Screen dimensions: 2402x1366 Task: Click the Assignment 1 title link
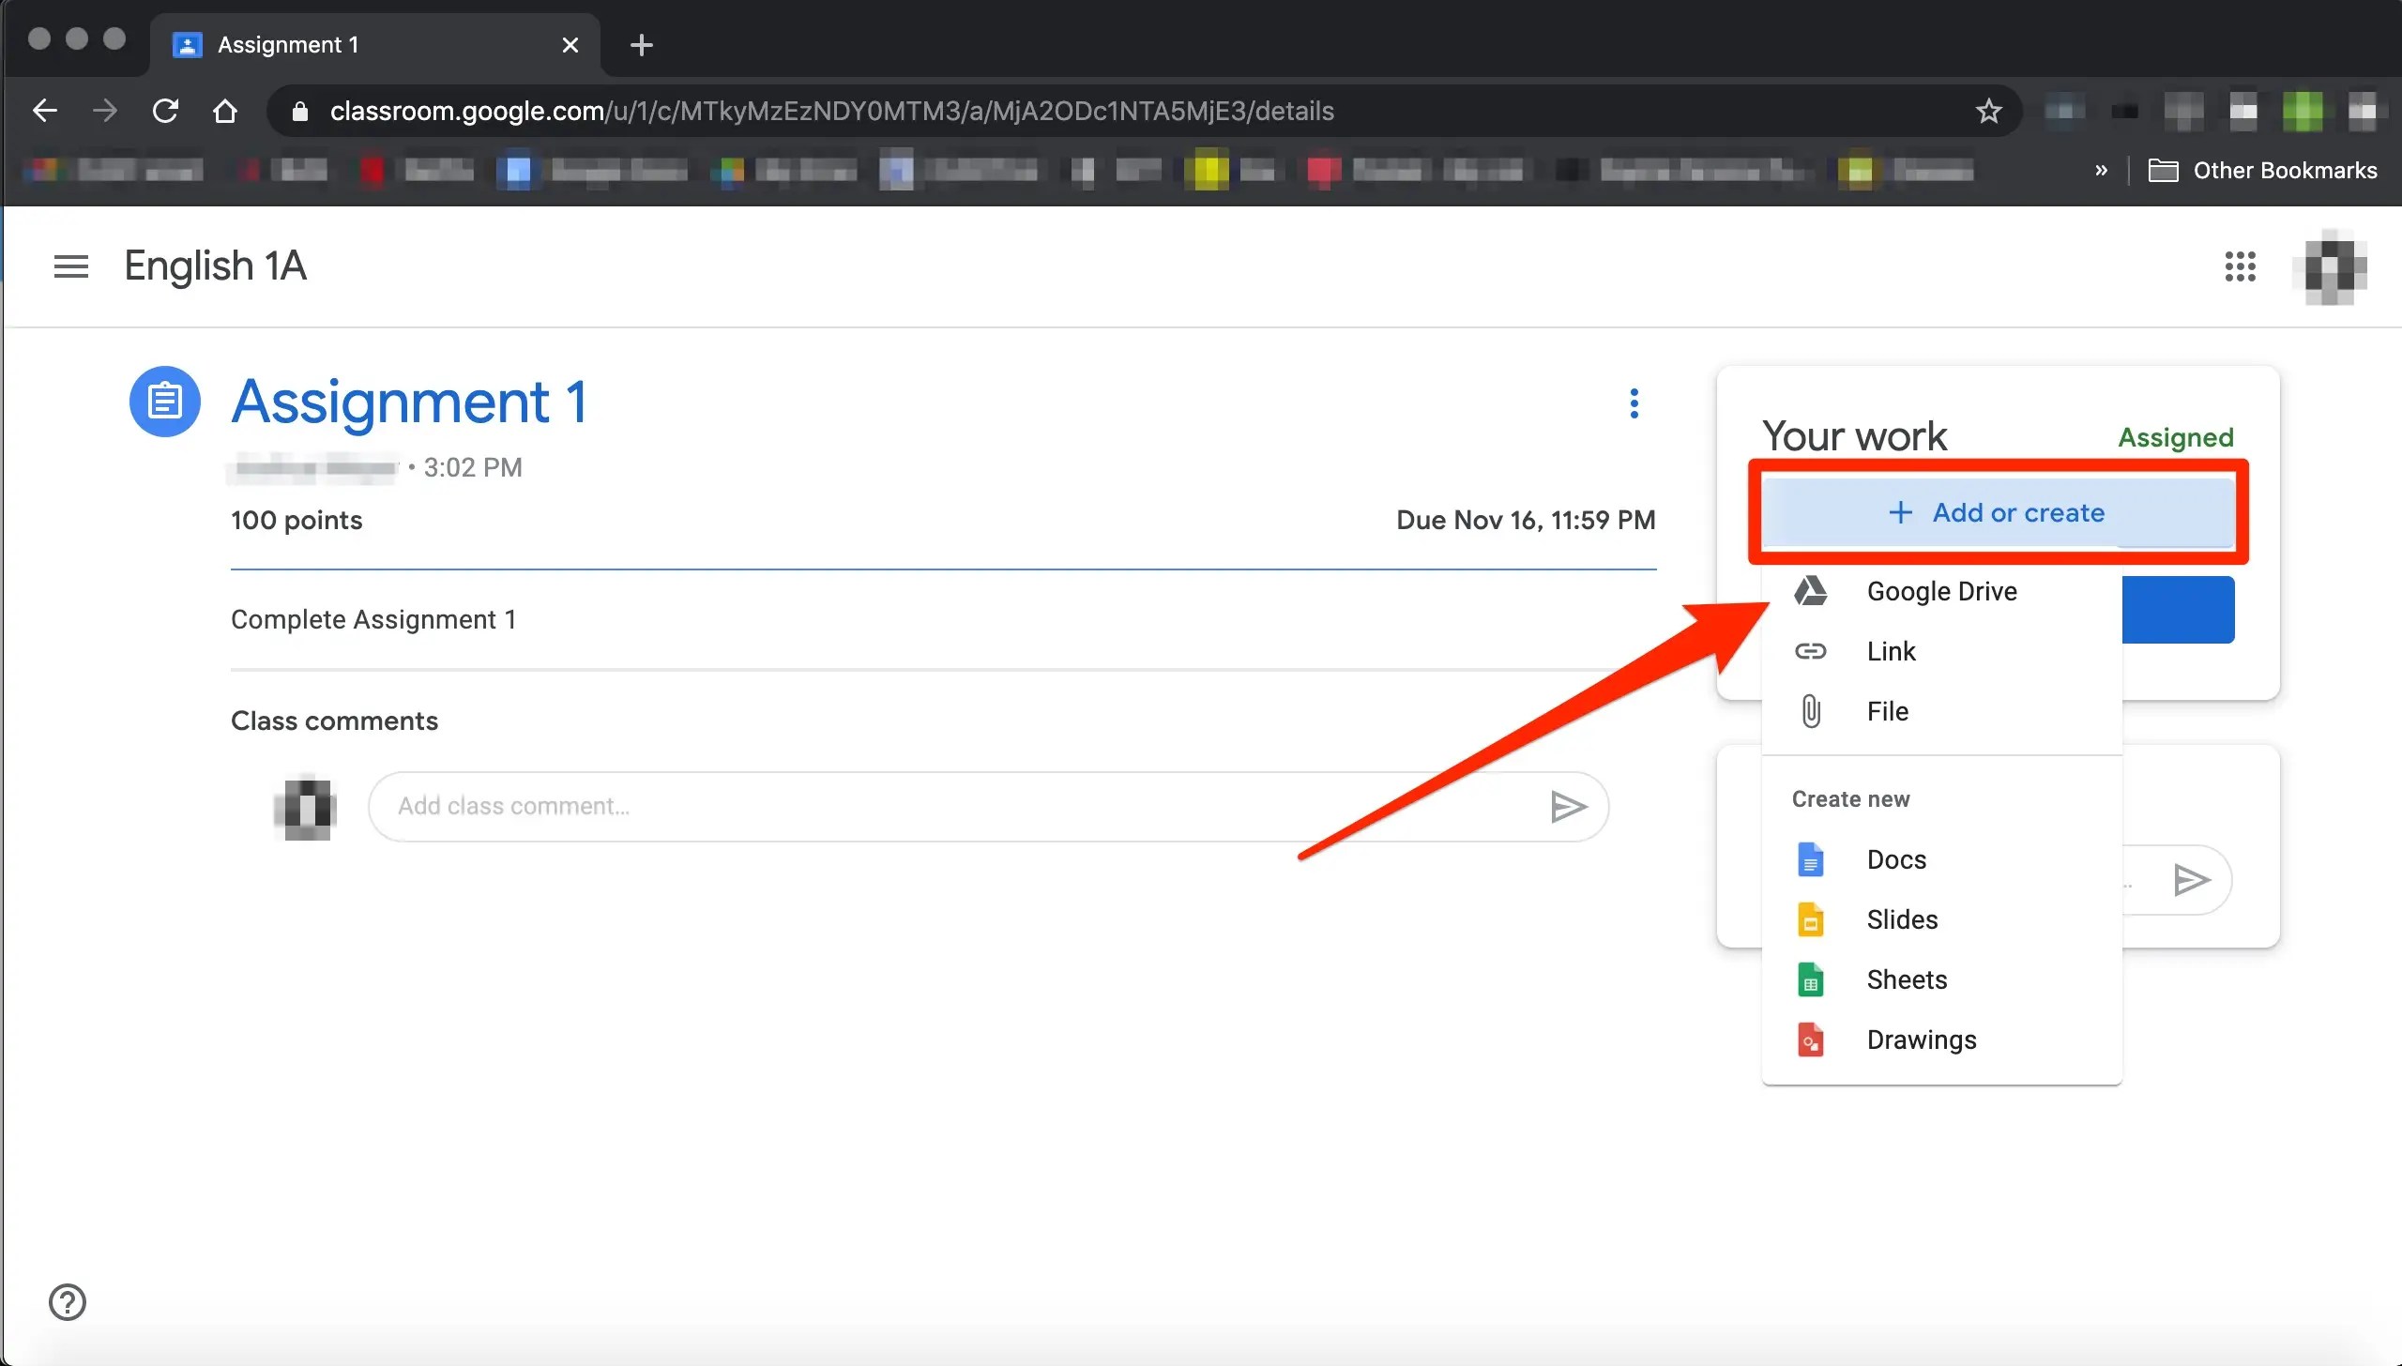(409, 402)
